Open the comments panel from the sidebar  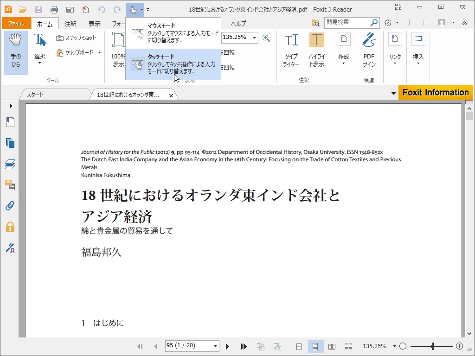coord(10,184)
